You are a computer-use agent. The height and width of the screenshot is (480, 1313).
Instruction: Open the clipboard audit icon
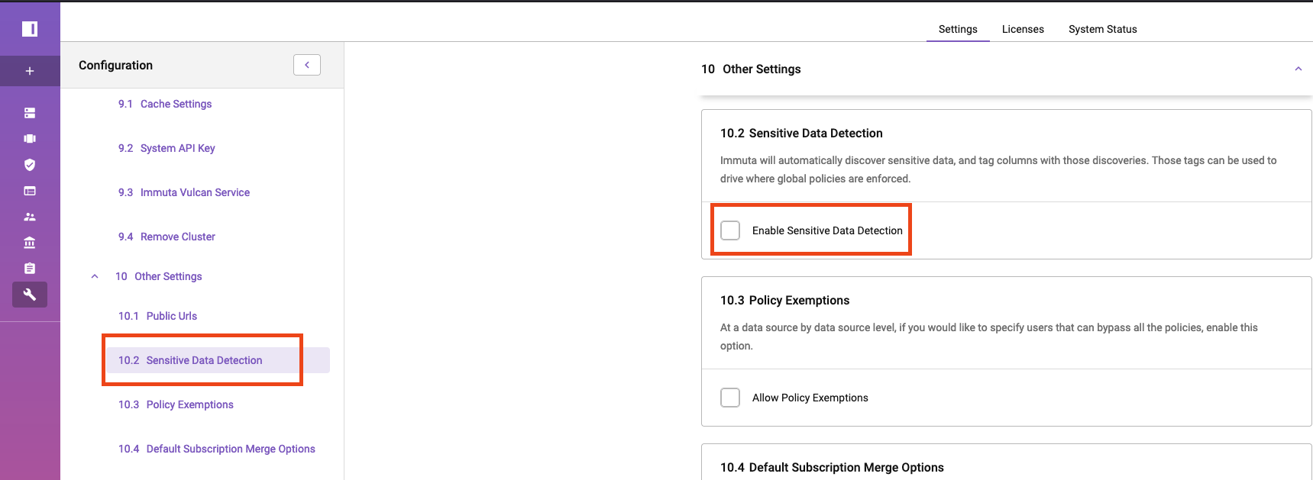point(30,269)
